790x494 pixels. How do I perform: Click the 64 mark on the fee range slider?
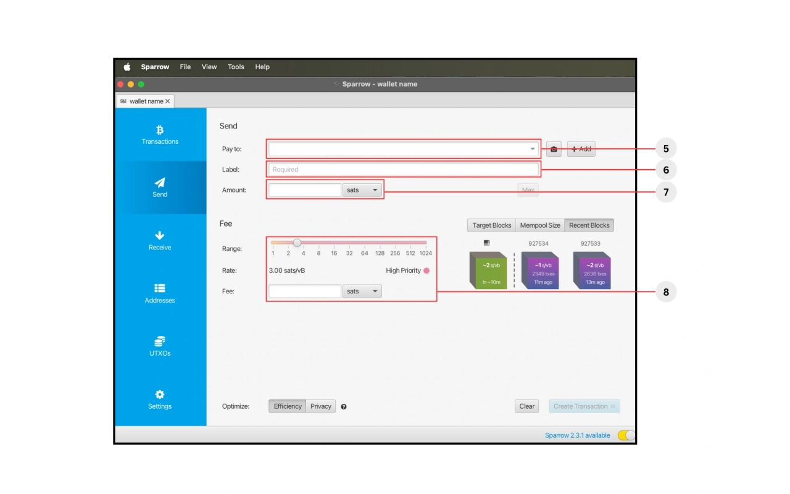coord(365,253)
